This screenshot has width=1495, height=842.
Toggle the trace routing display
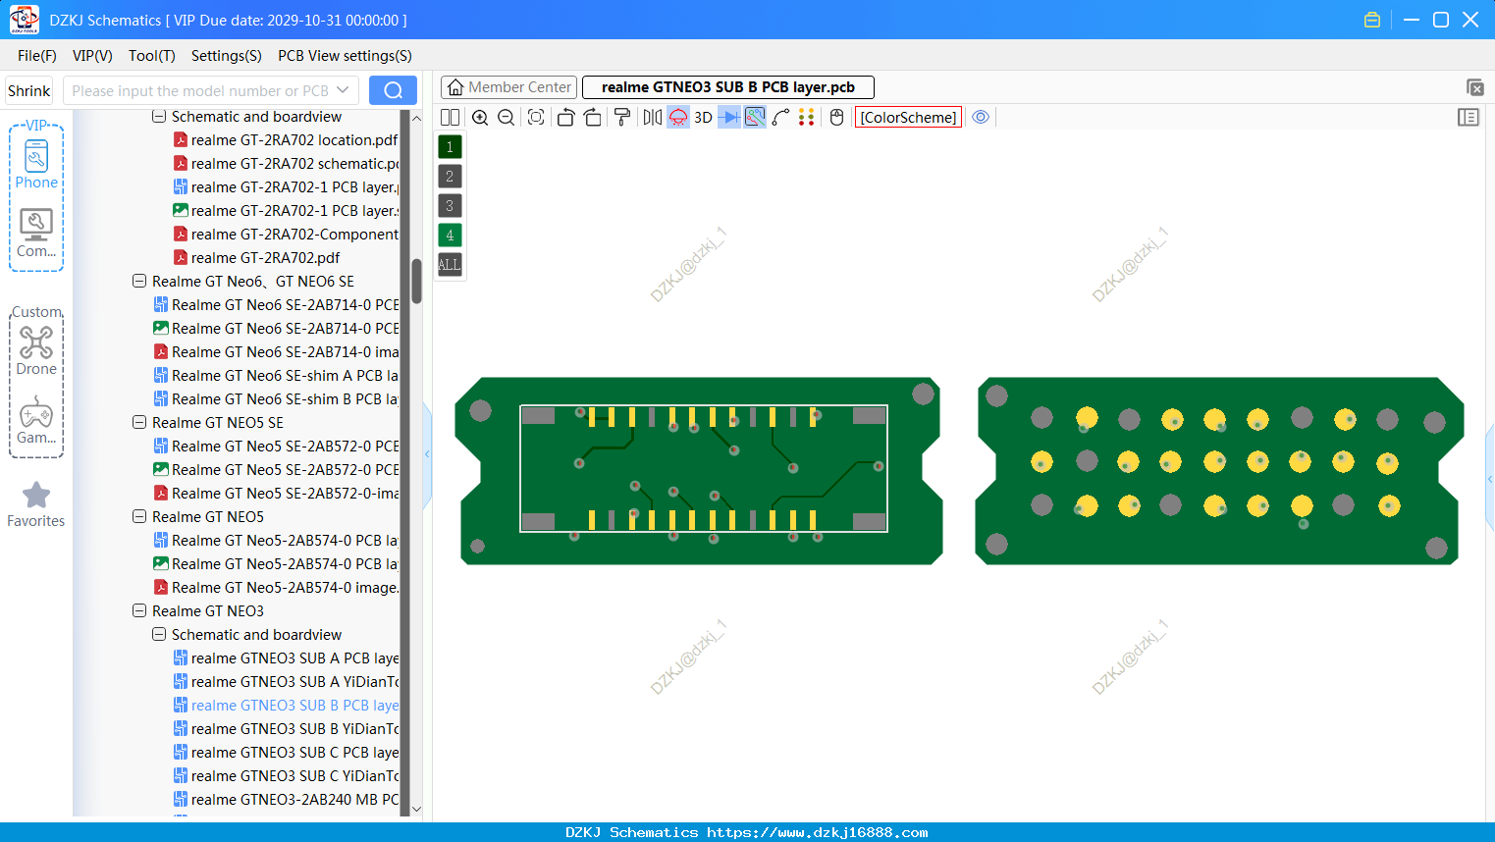[x=755, y=118]
